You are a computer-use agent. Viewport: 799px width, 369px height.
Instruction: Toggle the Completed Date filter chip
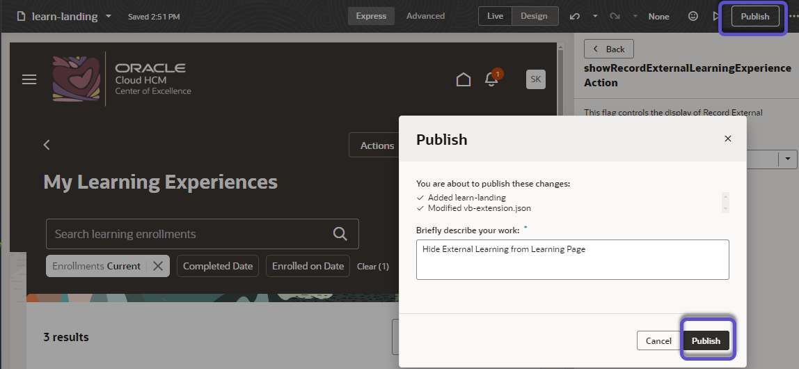218,266
